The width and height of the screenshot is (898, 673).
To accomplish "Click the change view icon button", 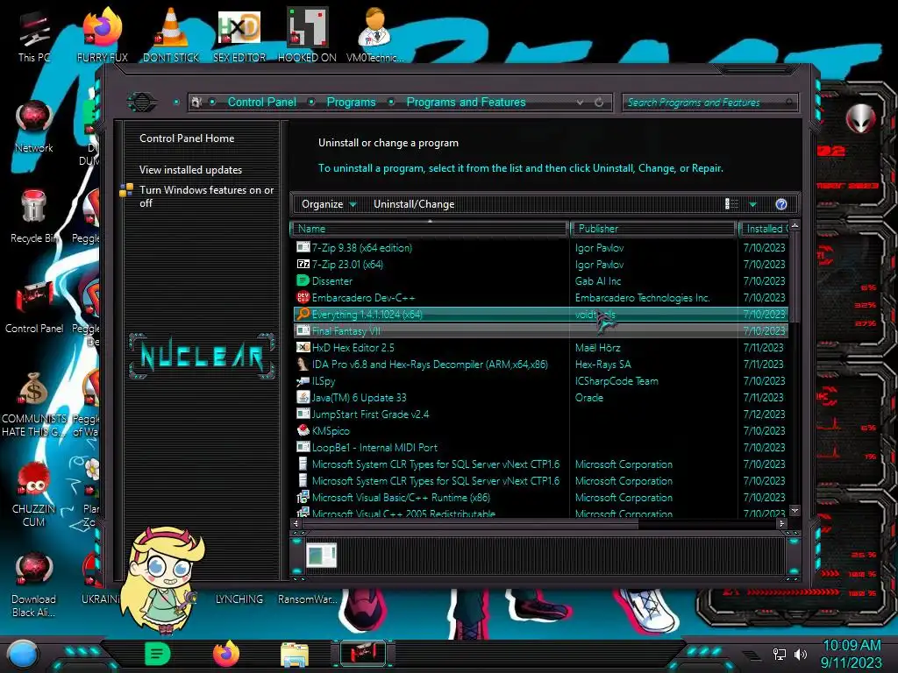I will [x=731, y=204].
